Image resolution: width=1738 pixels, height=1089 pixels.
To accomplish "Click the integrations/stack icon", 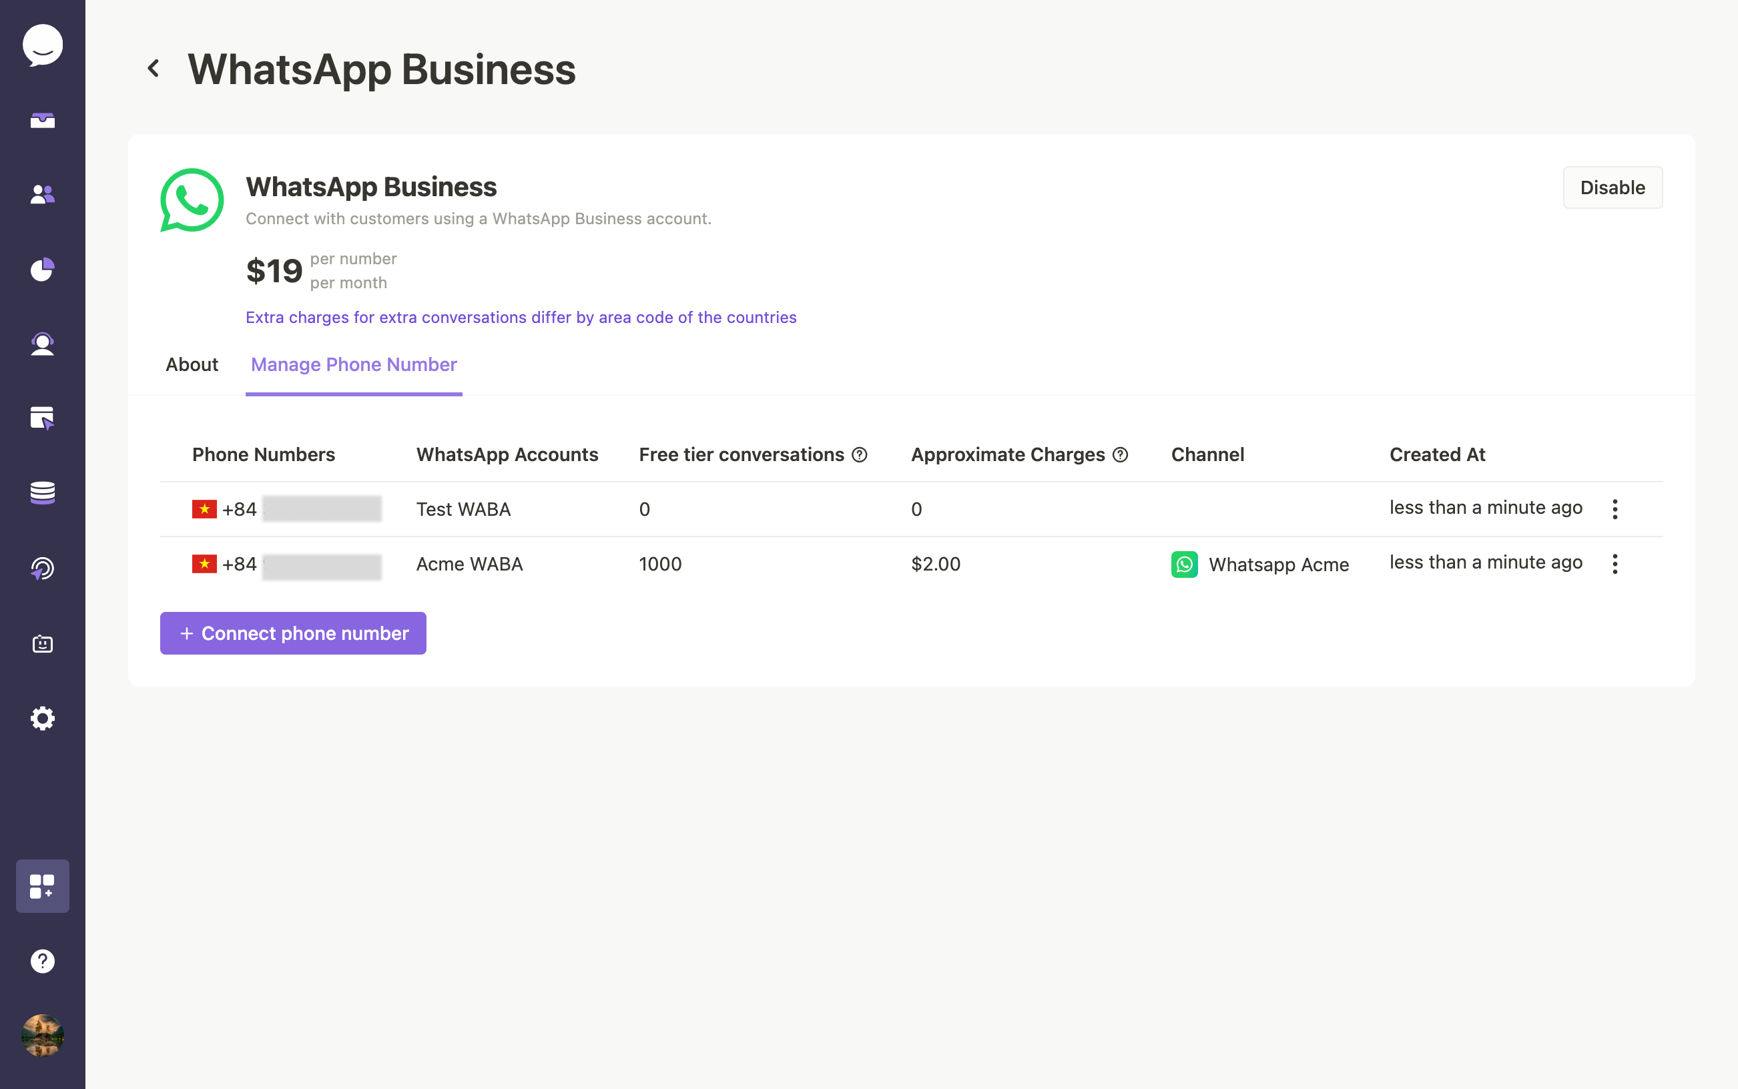I will 43,887.
